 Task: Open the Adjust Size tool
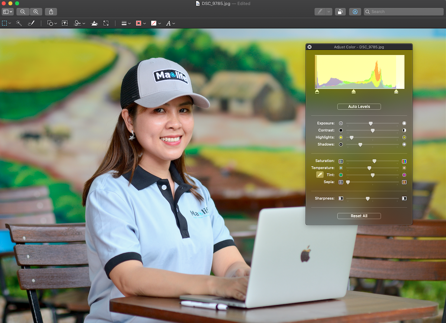[106, 23]
